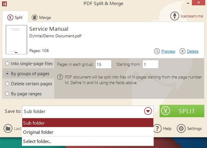Select By page ranges option
This screenshot has width=207, height=148.
pos(23,94)
